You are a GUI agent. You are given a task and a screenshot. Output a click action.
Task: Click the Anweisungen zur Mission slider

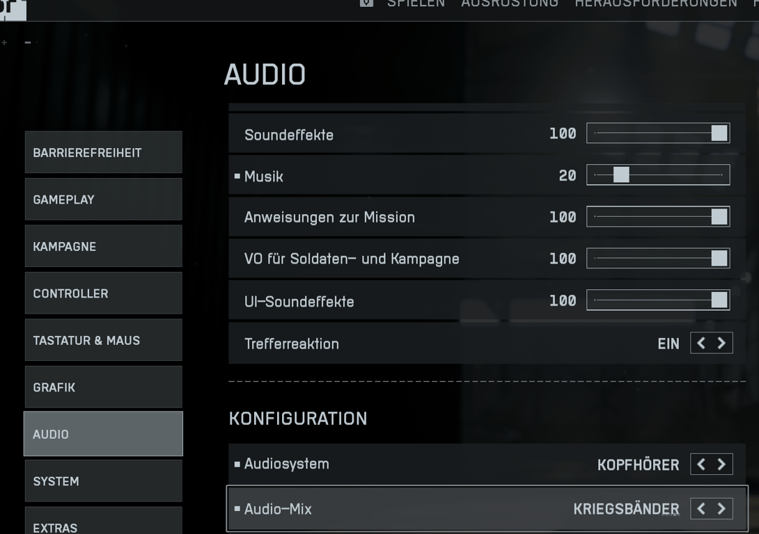click(x=658, y=217)
